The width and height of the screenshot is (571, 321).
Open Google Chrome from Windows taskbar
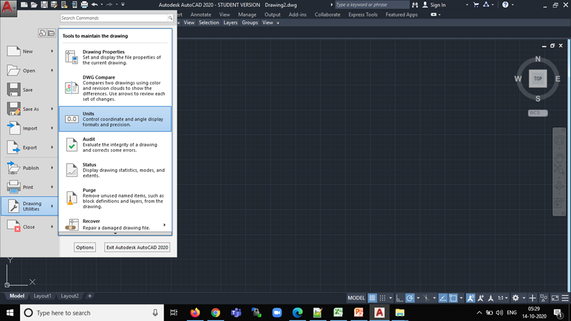pos(216,313)
